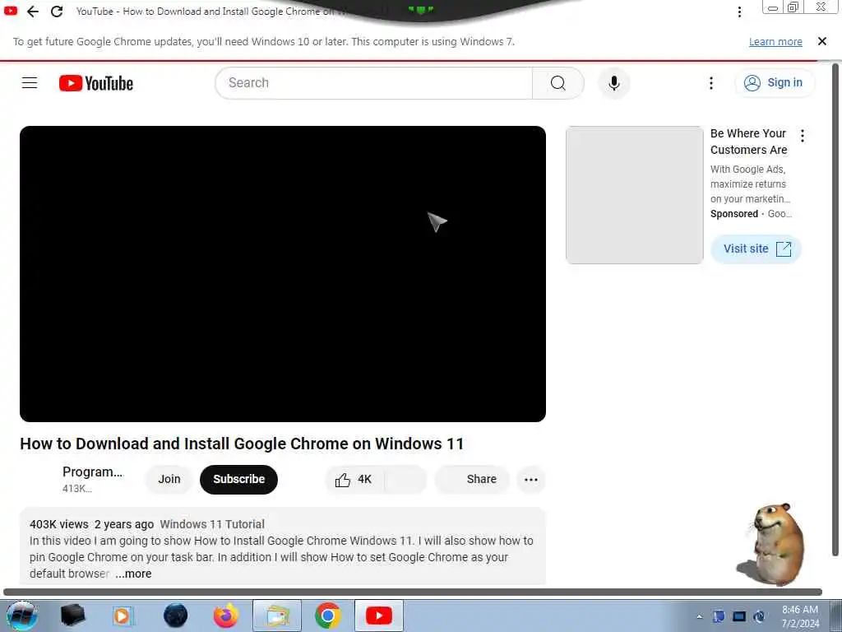Viewport: 842px width, 632px height.
Task: Go to YouTube home via the logo
Action: coord(96,83)
